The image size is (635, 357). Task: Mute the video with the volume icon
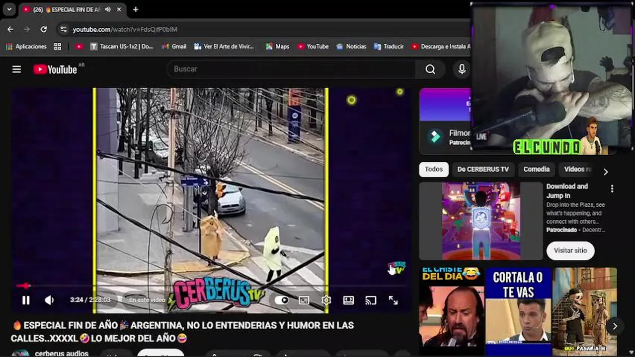coord(49,300)
